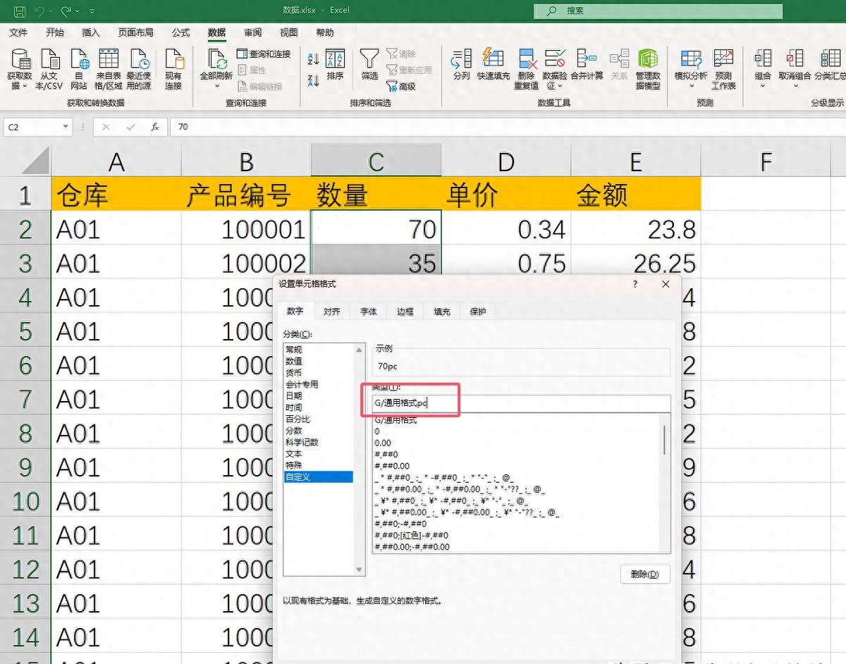This screenshot has height=664, width=846.
Task: Click the down arrow of category list scrollbar
Action: [x=360, y=570]
